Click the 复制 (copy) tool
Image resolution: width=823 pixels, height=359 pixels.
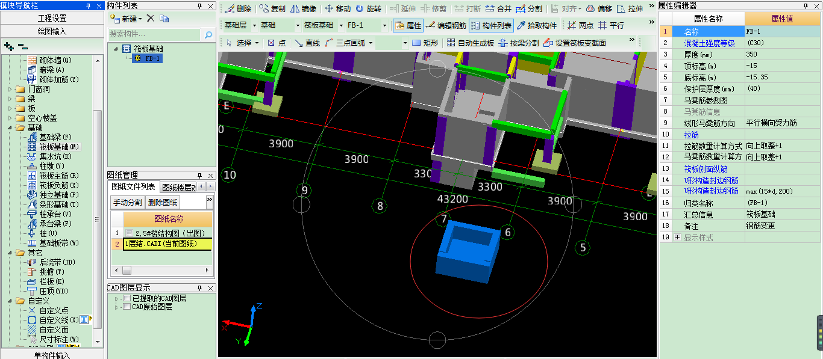point(272,9)
